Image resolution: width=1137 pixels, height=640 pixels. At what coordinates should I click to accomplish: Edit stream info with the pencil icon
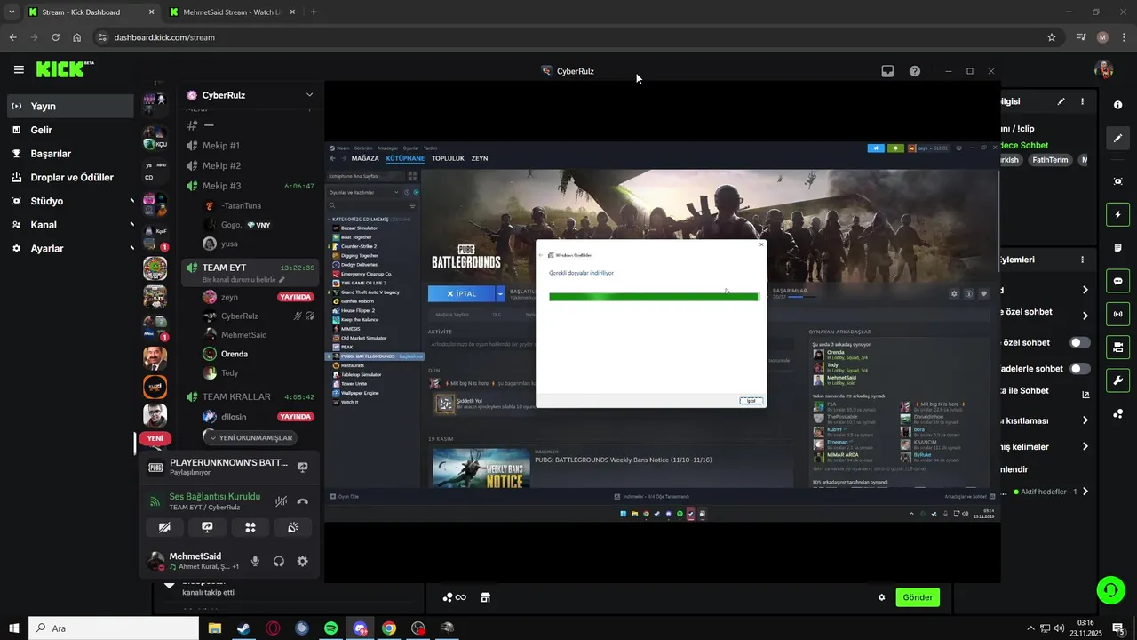coord(1061,101)
